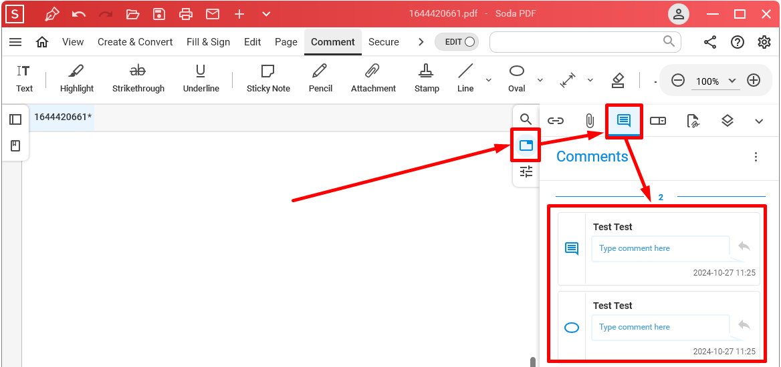Select the Underline tool
This screenshot has height=367, width=781.
tap(201, 79)
